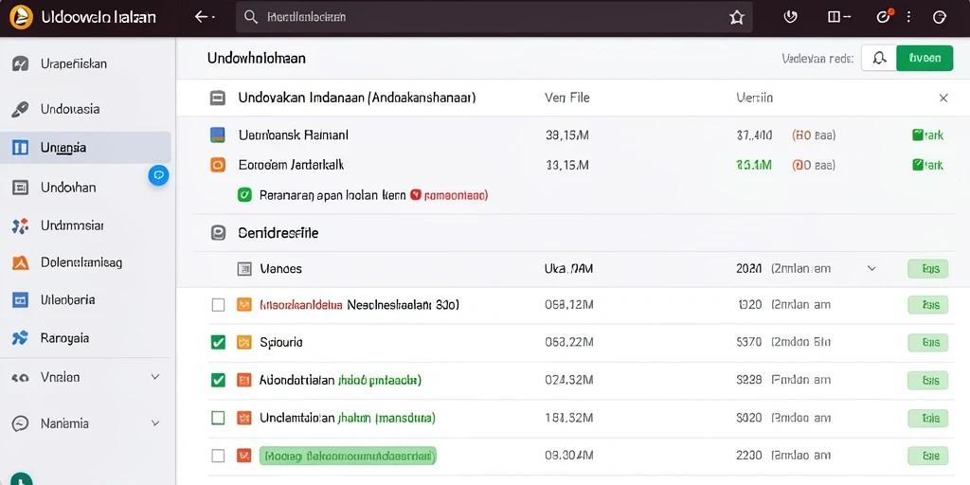
Task: Uncheck the Adondattiatan checkbox
Action: [x=218, y=380]
